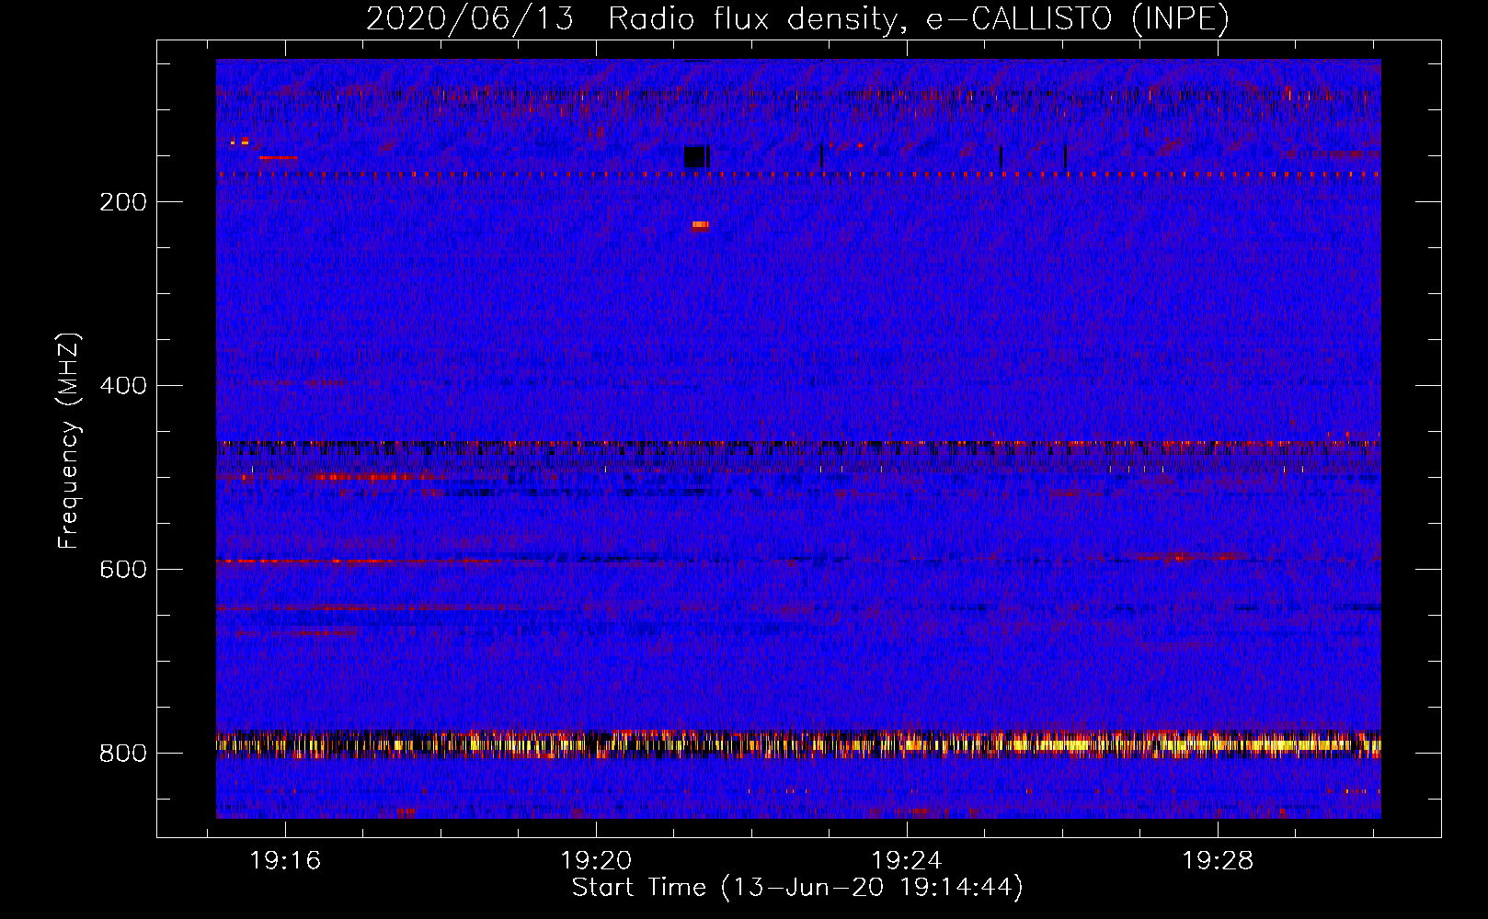The width and height of the screenshot is (1488, 919).
Task: Click the 19:24 time tick label
Action: click(x=907, y=861)
